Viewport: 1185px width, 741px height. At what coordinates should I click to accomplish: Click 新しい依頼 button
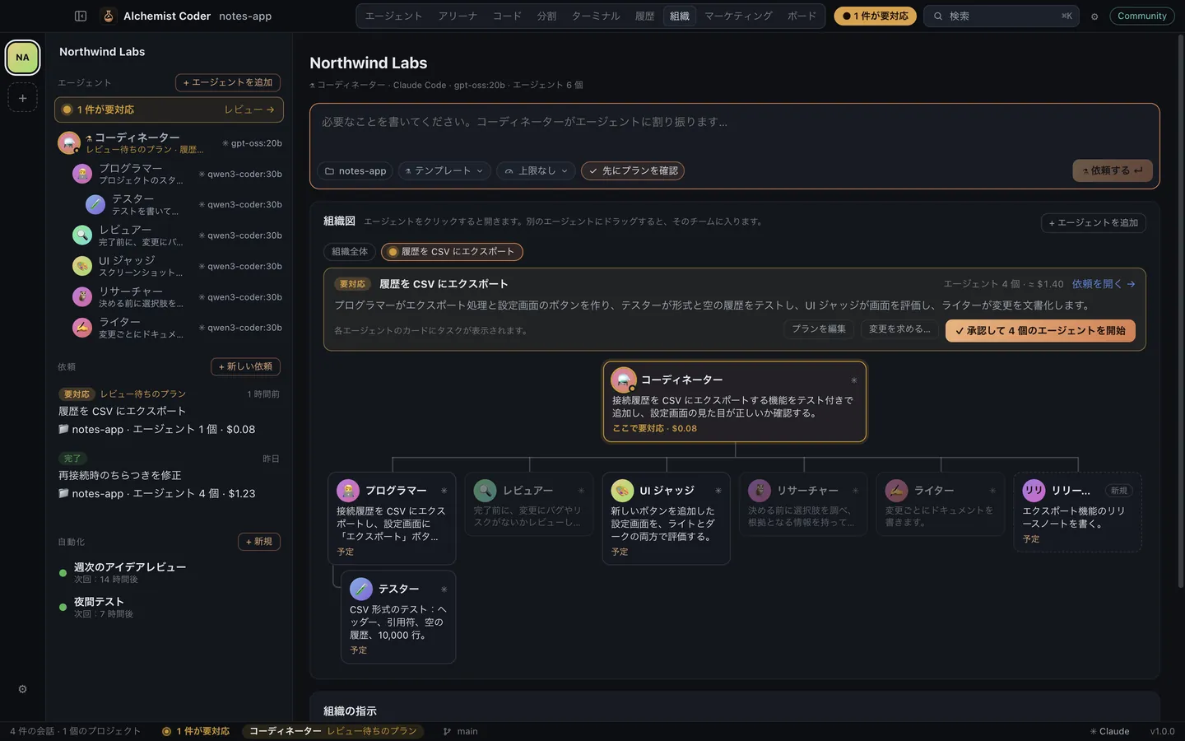(245, 366)
